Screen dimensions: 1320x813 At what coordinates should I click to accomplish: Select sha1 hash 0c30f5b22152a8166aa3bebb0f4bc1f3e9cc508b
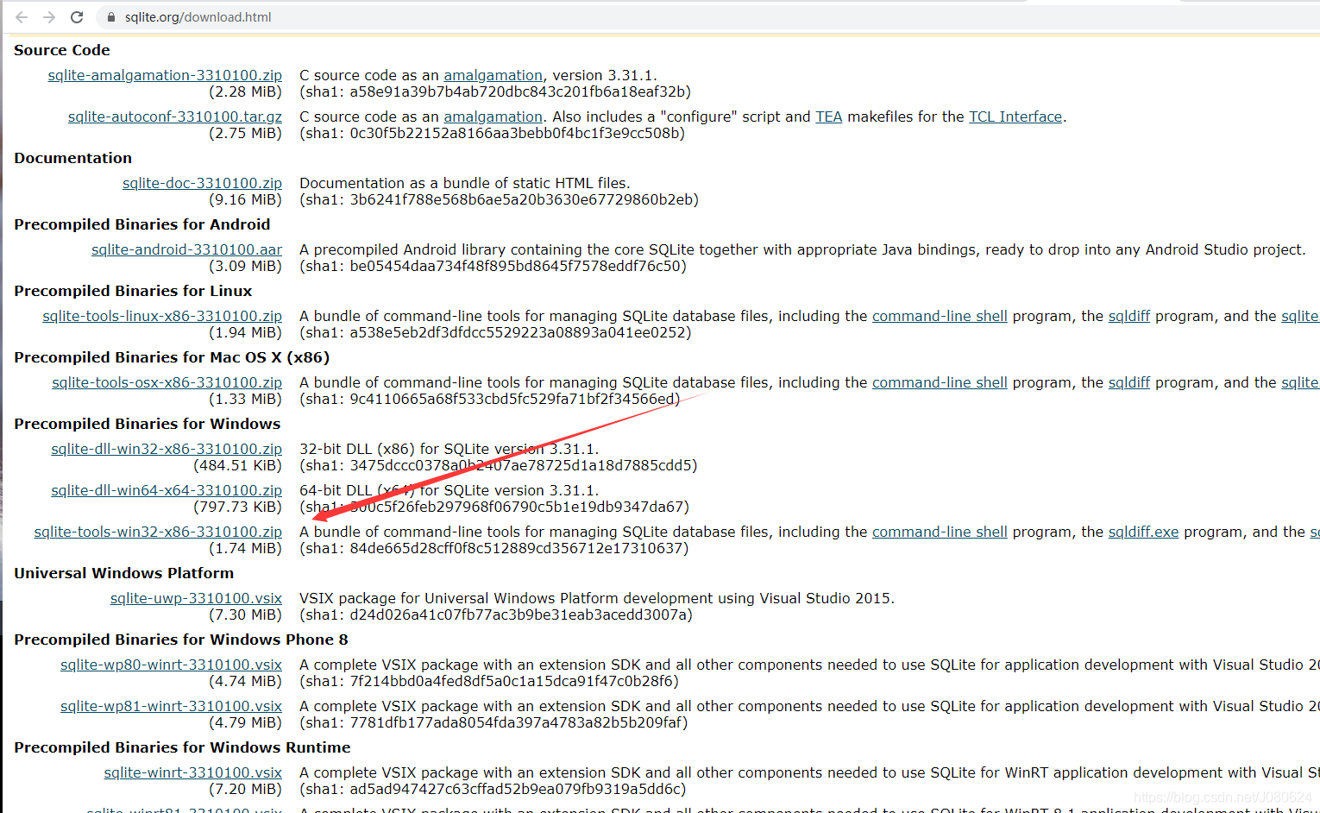pyautogui.click(x=514, y=133)
